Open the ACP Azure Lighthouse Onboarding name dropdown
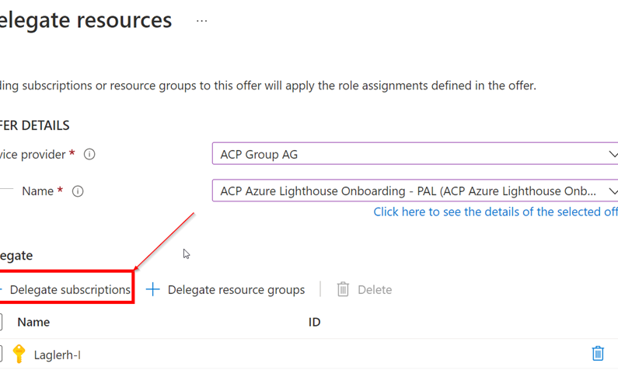This screenshot has width=618, height=388. (x=415, y=191)
